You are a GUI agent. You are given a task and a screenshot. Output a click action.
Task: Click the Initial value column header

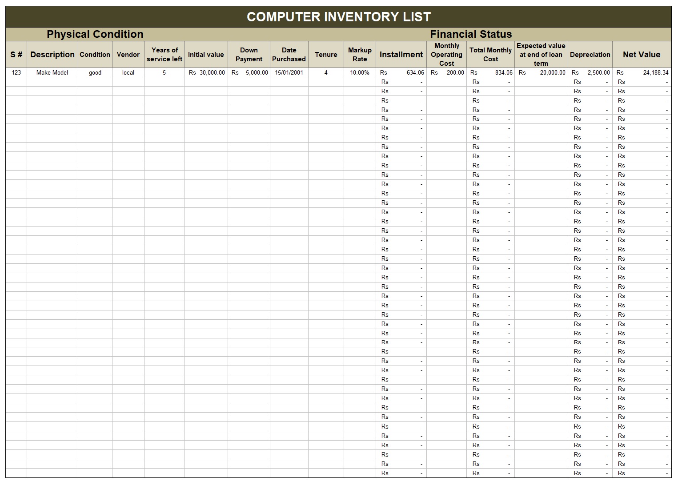pos(206,55)
